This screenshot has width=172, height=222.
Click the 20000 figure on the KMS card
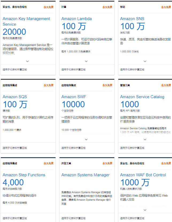pos(14,32)
